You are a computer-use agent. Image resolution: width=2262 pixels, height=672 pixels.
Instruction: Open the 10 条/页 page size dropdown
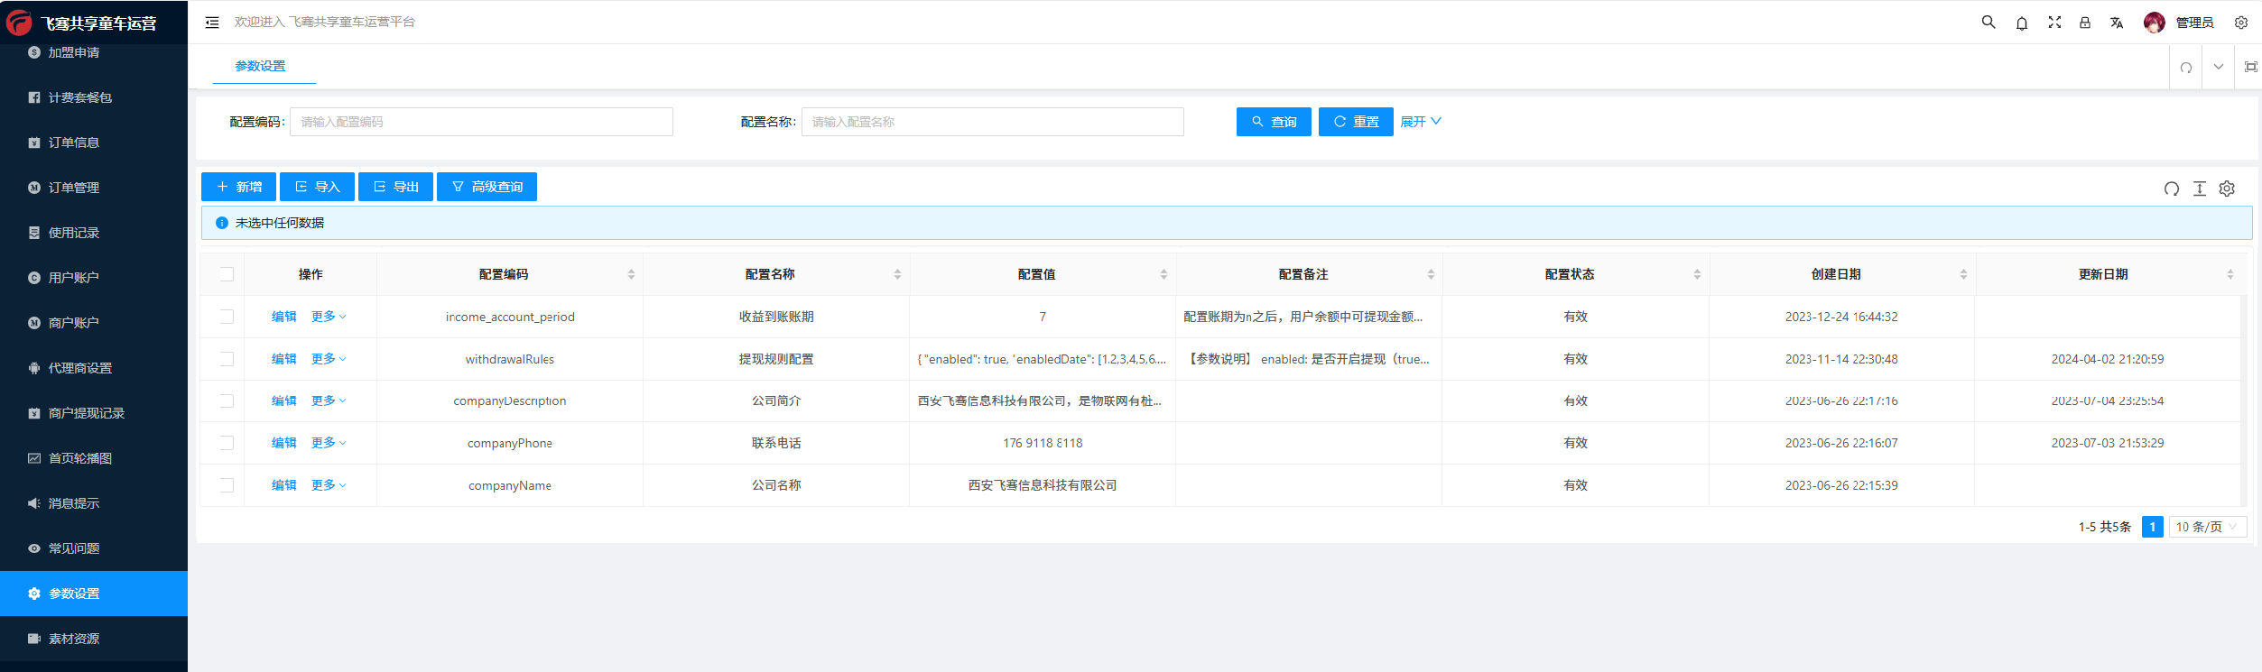[2207, 527]
